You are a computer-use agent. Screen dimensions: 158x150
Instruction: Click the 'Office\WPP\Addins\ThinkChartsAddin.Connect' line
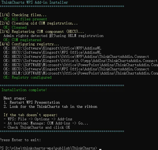tap(76, 57)
